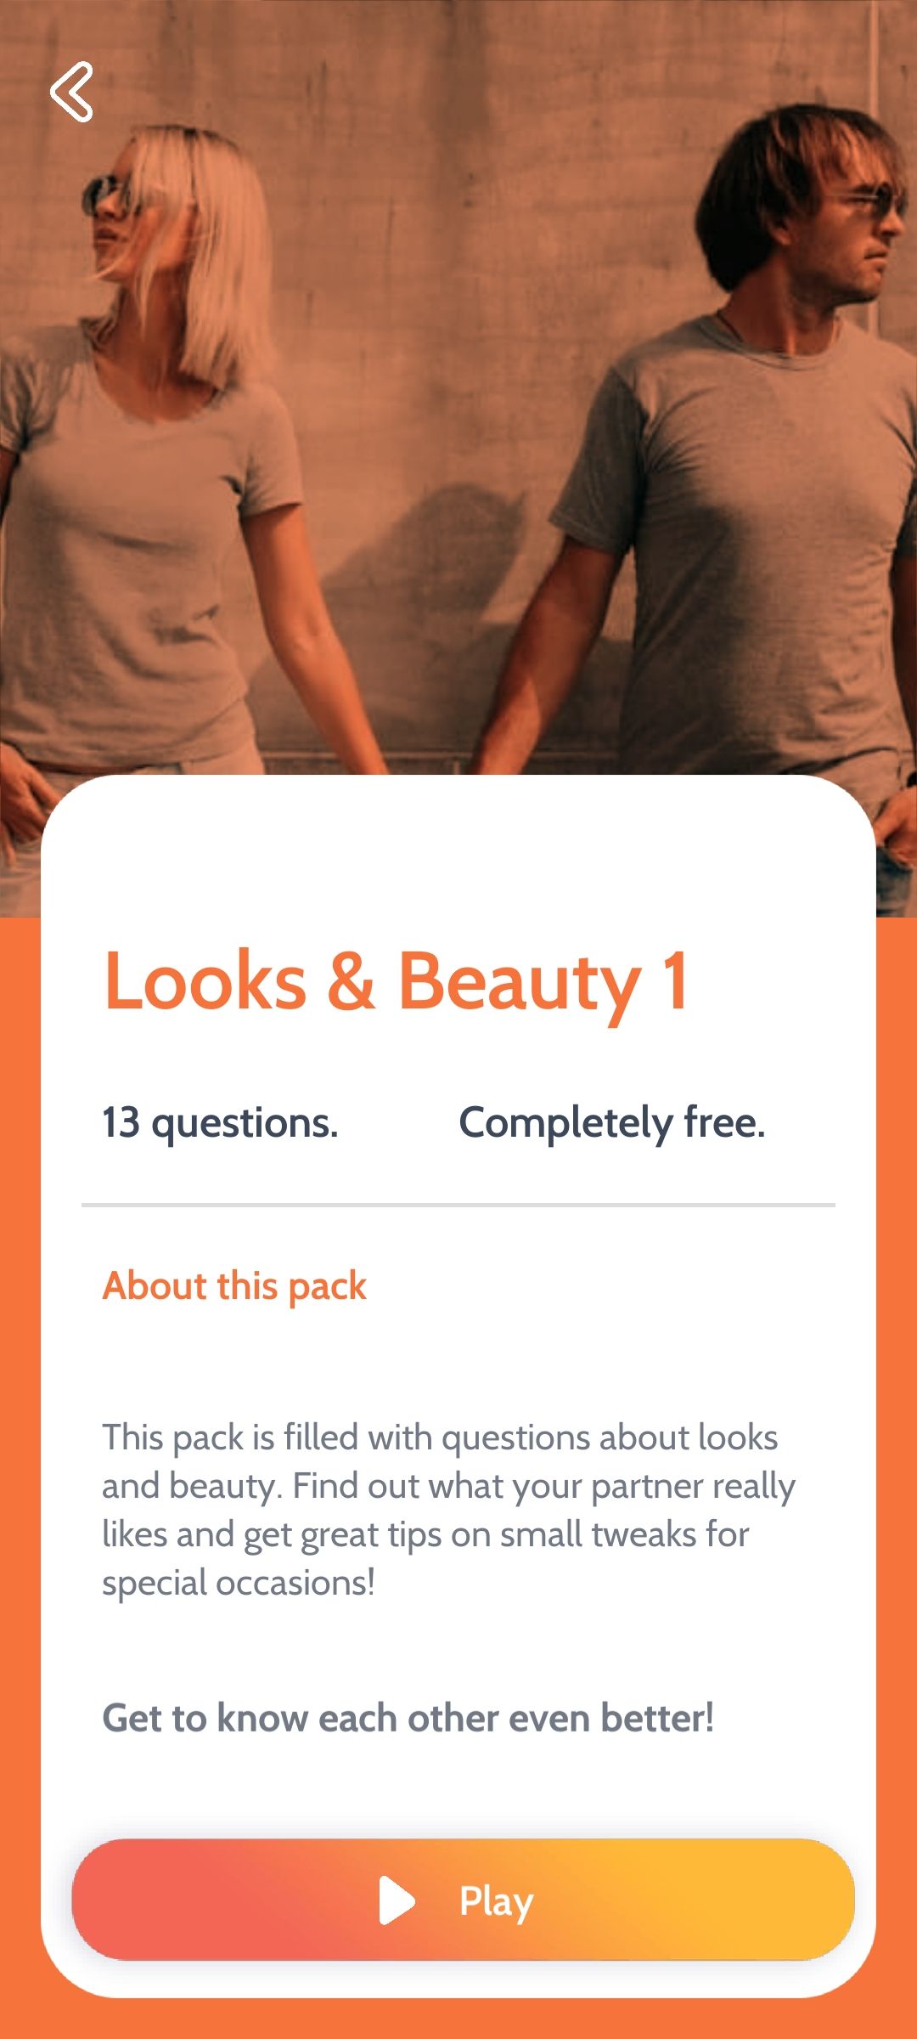
Task: Tap the Get to know each other text
Action: click(x=408, y=1718)
